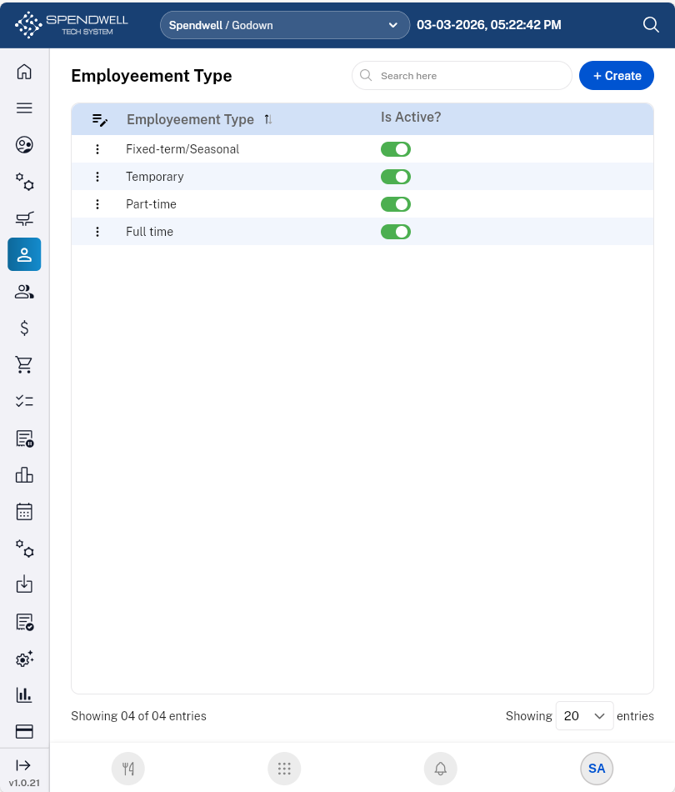Select the highlighted employee person icon
675x792 pixels.
tap(24, 254)
